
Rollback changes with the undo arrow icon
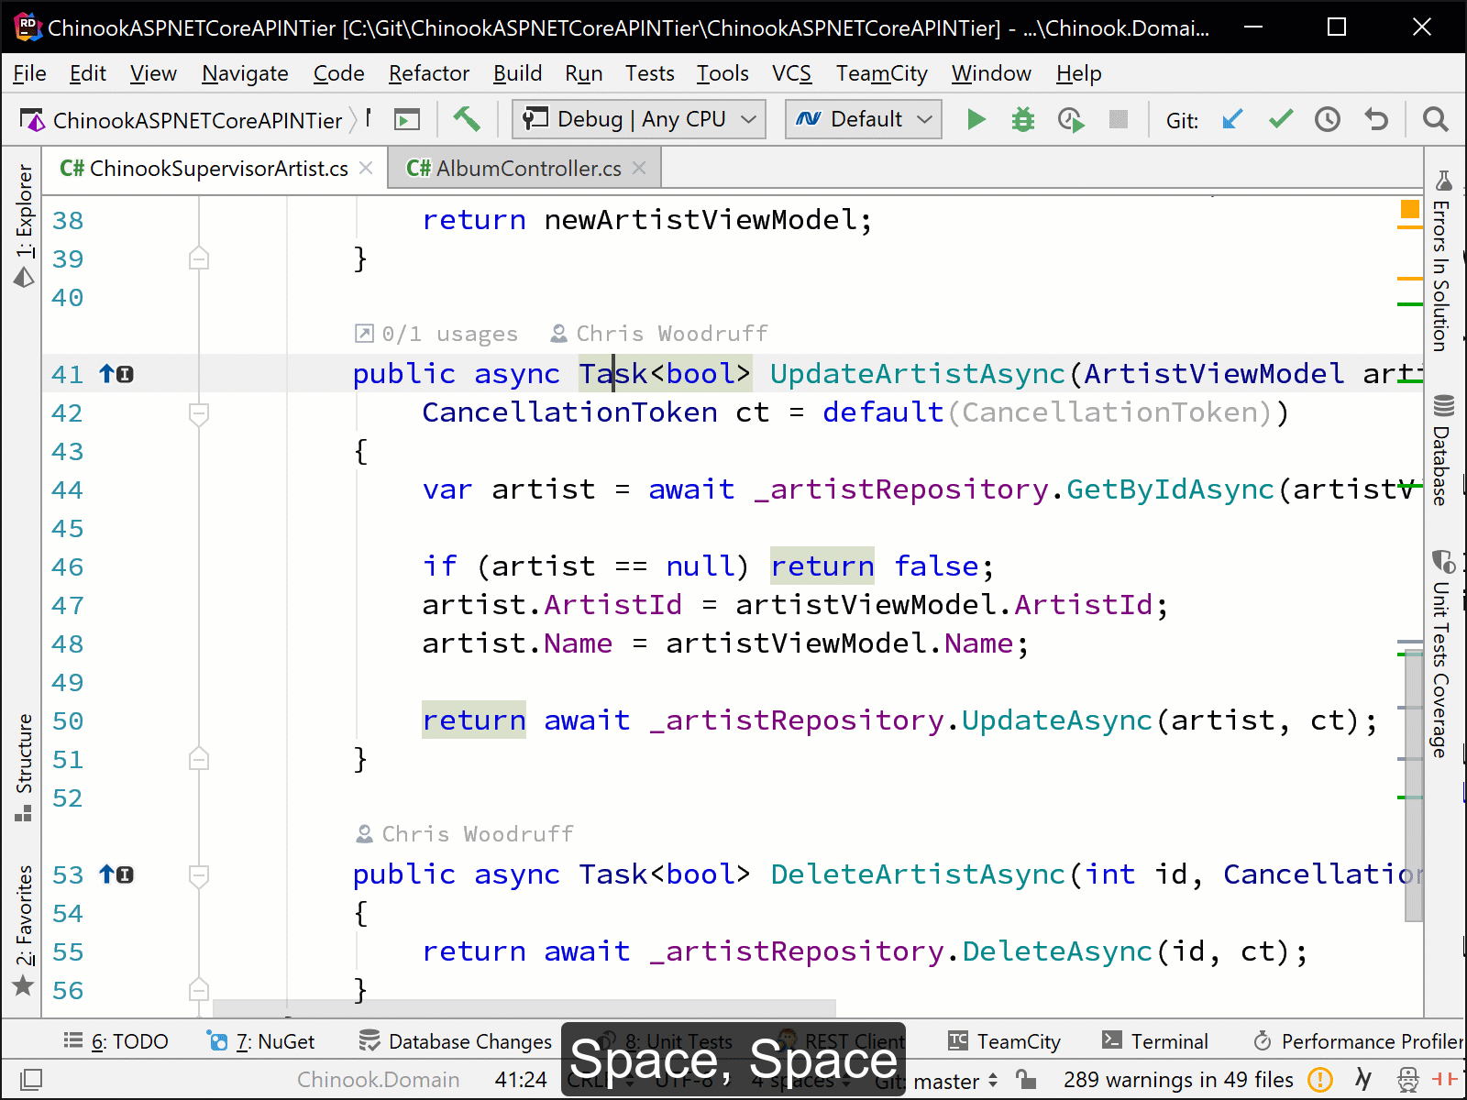click(1375, 119)
